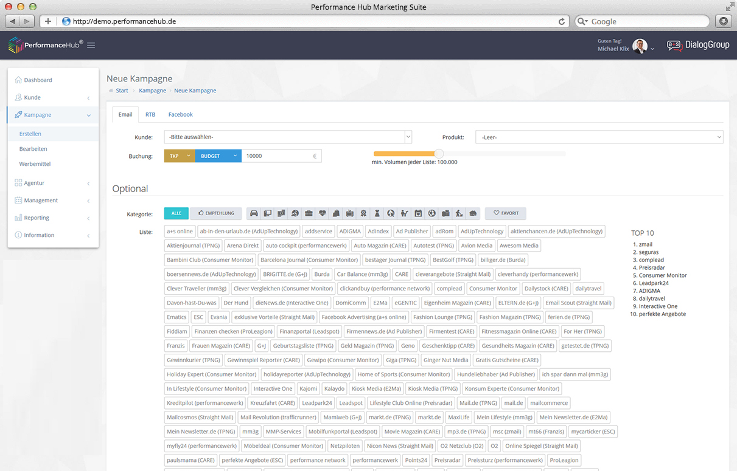The image size is (737, 471).
Task: Click the Management sidebar icon
Action: tap(18, 200)
